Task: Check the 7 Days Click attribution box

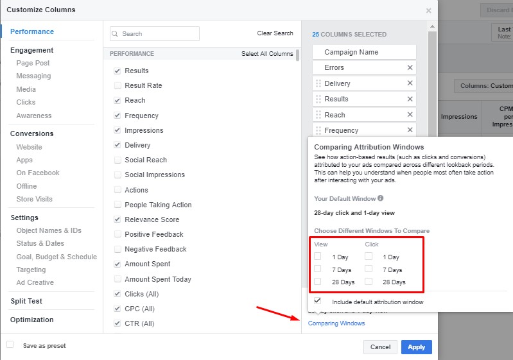Action: pos(369,268)
